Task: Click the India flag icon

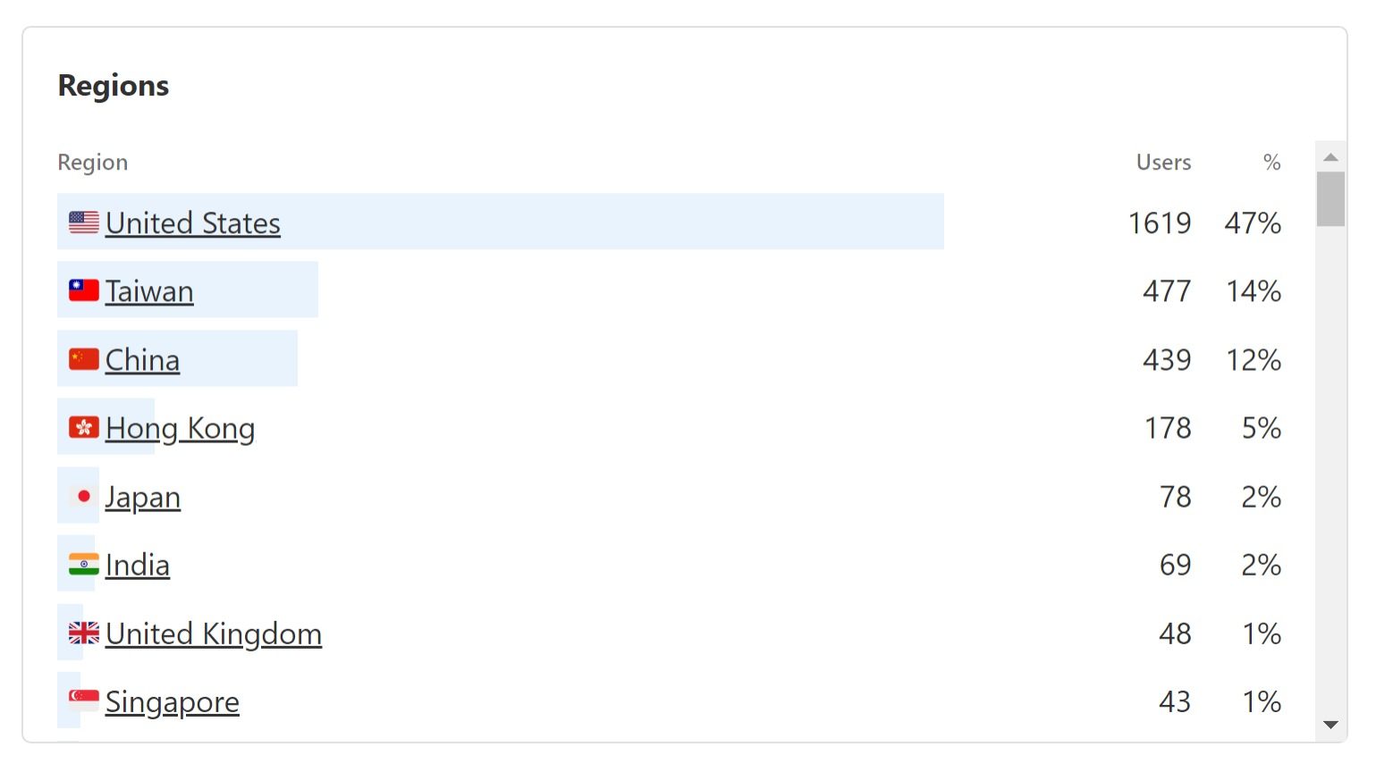Action: (x=84, y=565)
